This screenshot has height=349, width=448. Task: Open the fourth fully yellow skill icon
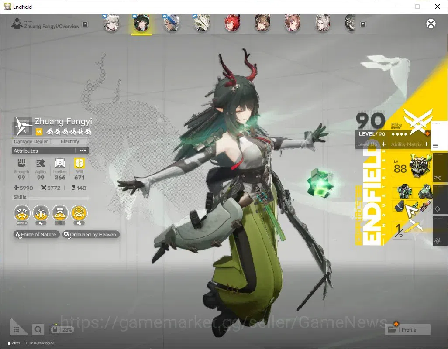click(x=79, y=213)
